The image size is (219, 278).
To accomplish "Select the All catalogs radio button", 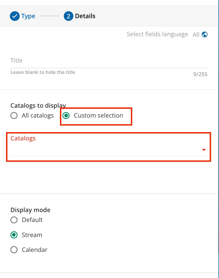I will tap(14, 116).
